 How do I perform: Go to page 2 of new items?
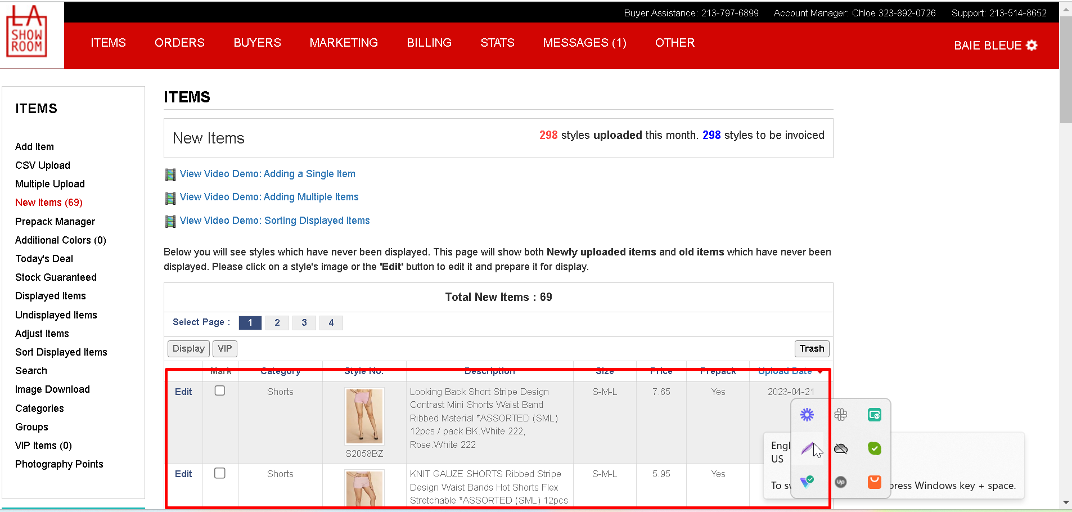[x=277, y=322]
